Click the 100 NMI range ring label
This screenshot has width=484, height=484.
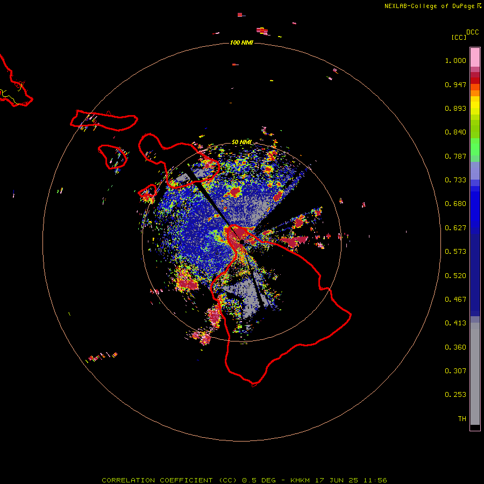click(241, 42)
